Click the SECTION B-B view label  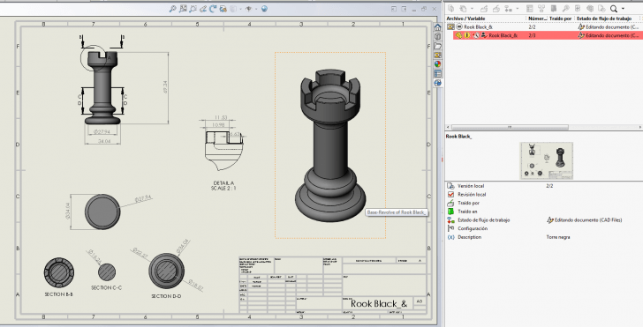coord(58,294)
